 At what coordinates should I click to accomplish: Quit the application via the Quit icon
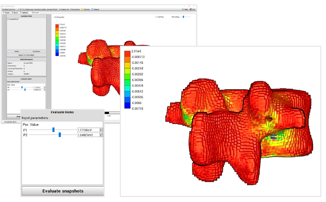tap(190, 9)
